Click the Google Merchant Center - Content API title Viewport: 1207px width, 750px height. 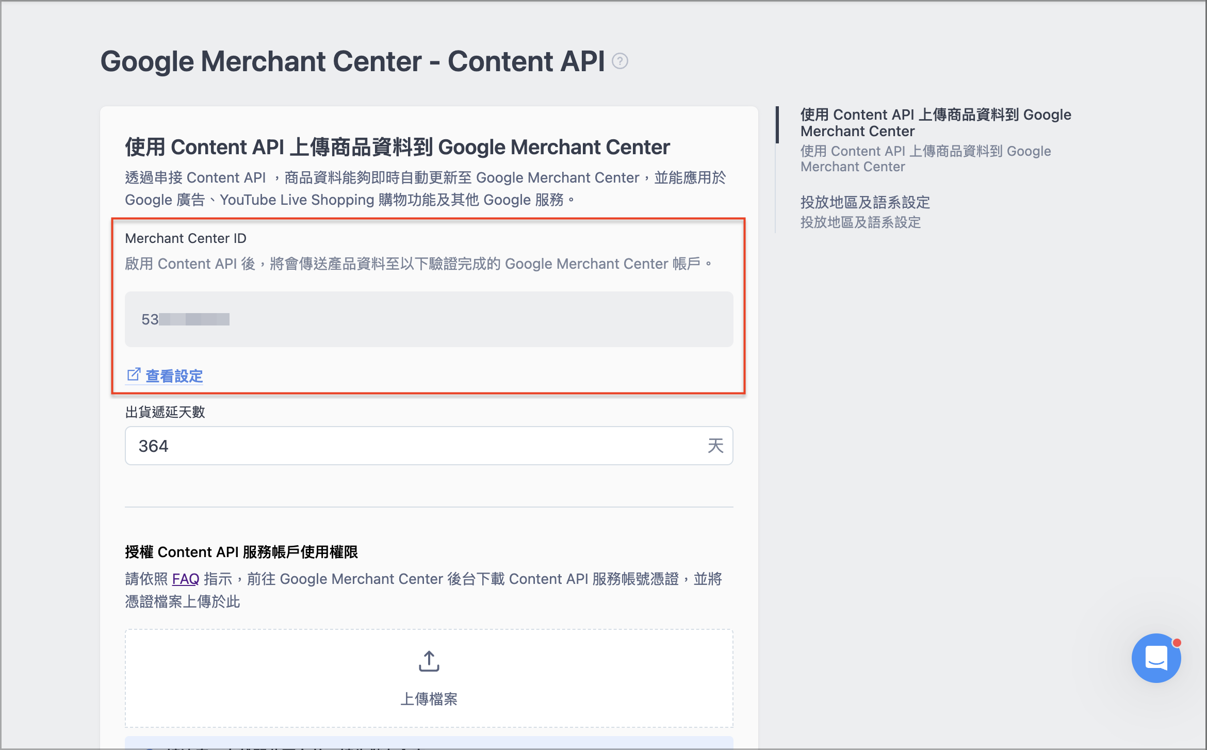tap(352, 61)
